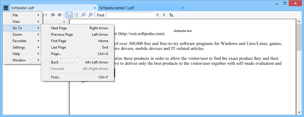Expand the Zoom submenu arrow
The image size is (304, 117).
[x=39, y=34]
